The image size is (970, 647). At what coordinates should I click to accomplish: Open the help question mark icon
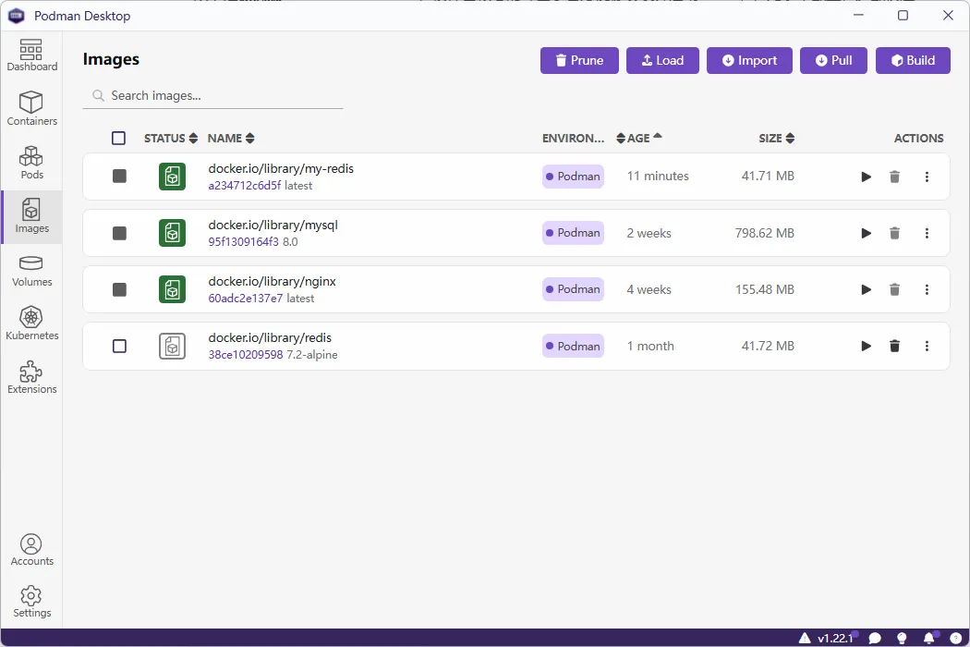(954, 638)
